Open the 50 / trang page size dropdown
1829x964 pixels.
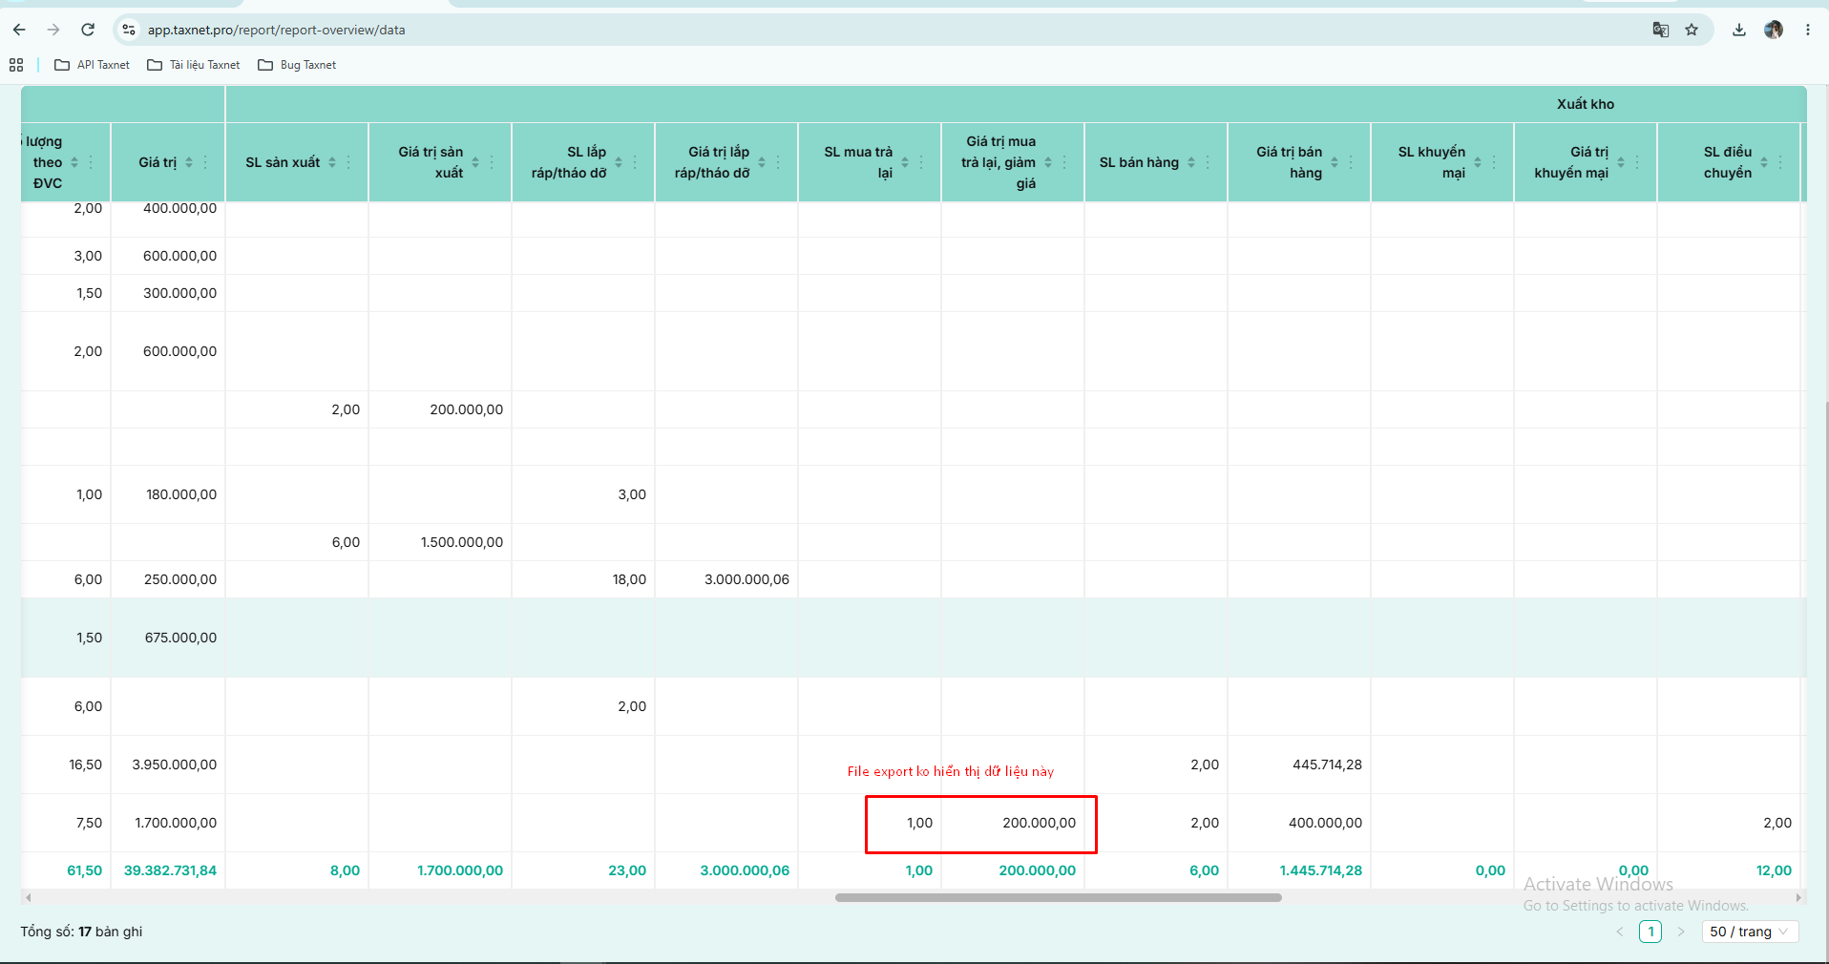click(1750, 932)
